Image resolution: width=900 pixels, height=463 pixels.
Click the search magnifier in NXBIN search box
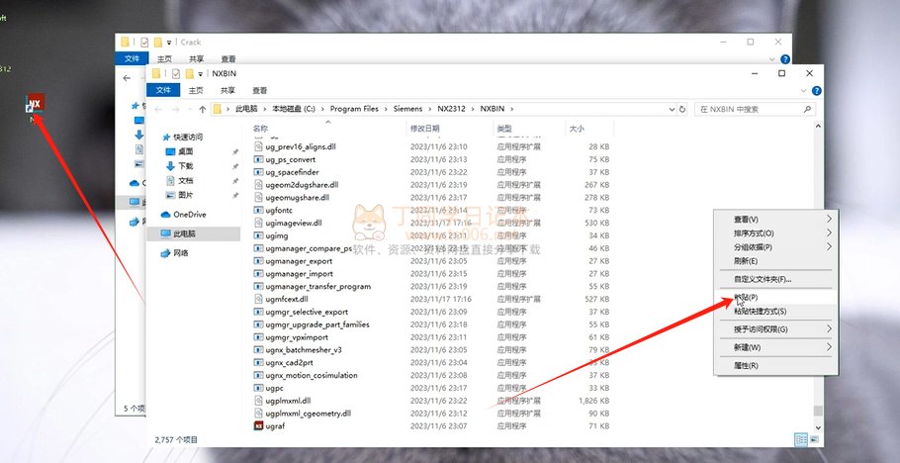[x=807, y=109]
